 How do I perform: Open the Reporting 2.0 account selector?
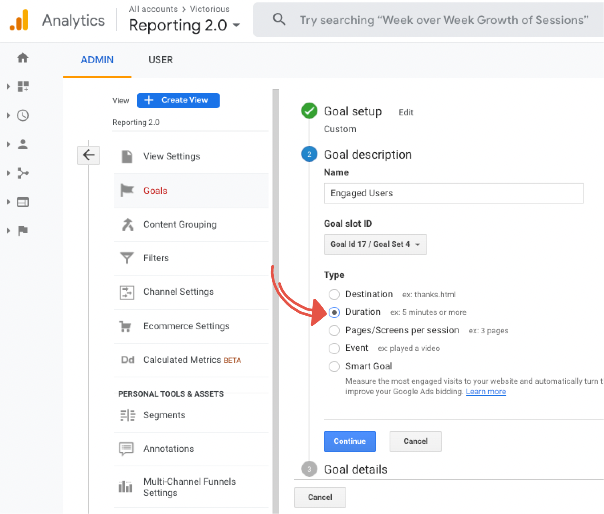click(184, 25)
